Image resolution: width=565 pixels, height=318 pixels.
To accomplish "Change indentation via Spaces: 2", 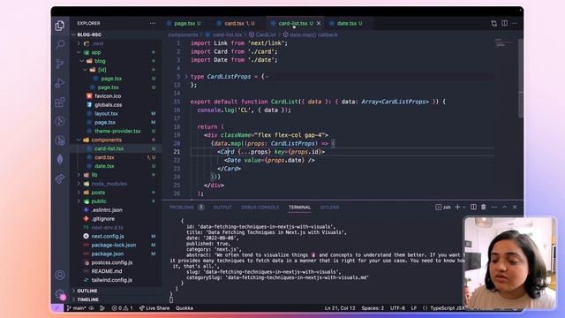I will [x=373, y=308].
